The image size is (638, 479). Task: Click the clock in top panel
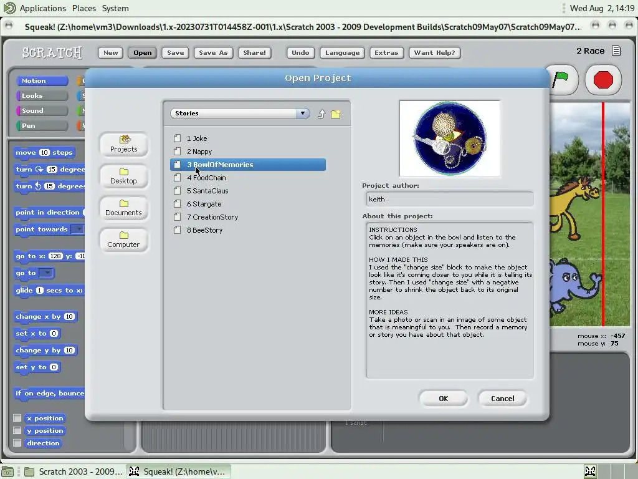pyautogui.click(x=602, y=8)
